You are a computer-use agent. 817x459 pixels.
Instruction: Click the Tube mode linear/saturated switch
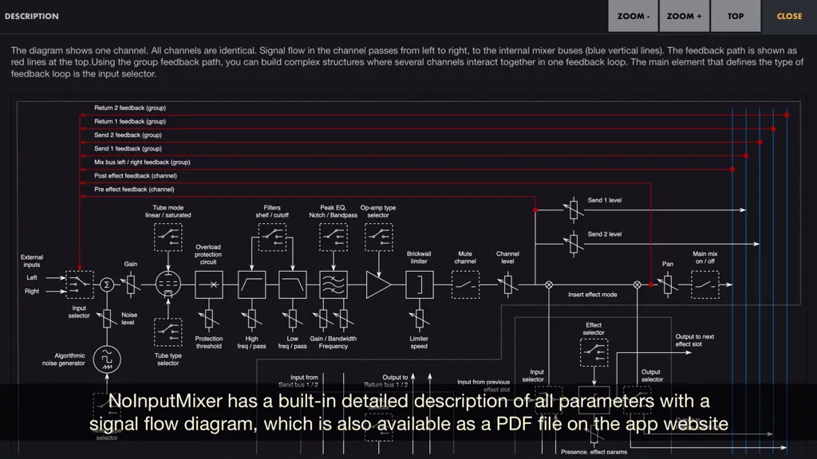click(168, 237)
